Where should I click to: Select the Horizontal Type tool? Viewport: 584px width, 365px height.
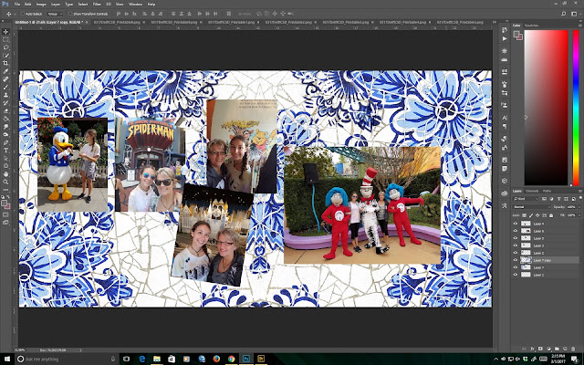(6, 150)
